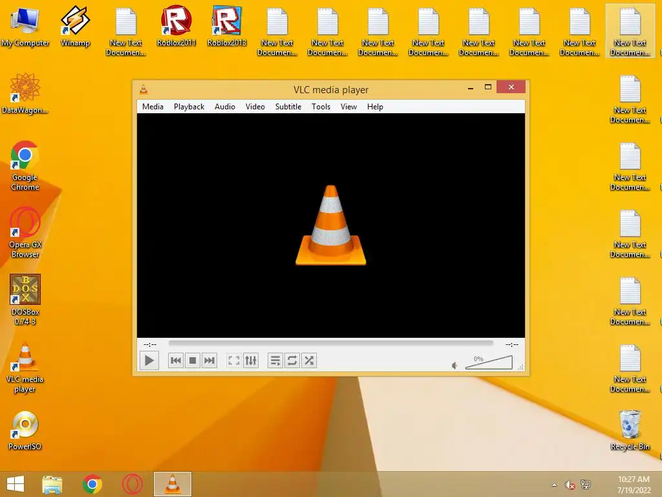
Task: Open the Windows Start button
Action: click(16, 484)
